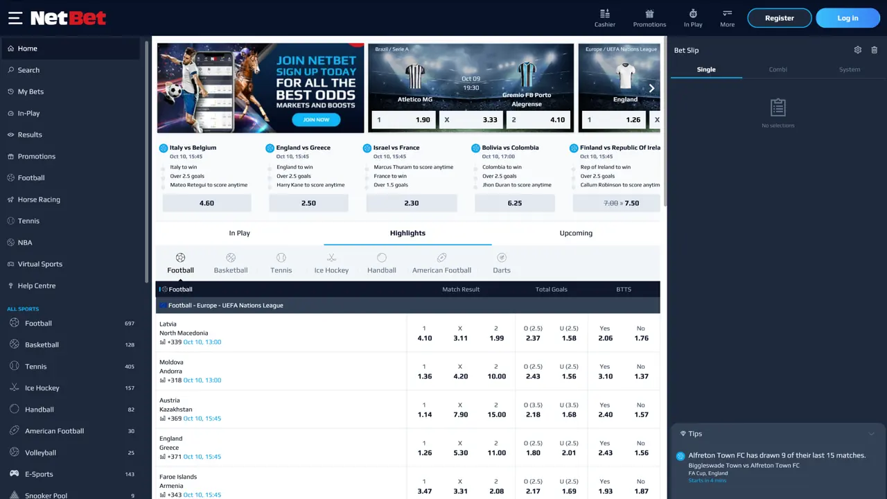Image resolution: width=887 pixels, height=499 pixels.
Task: Open Volleyball in All Sports list
Action: point(72,453)
